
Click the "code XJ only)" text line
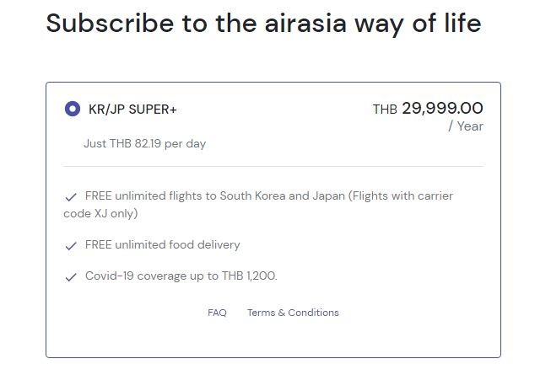point(100,214)
